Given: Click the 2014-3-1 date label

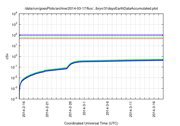Looking at the screenshot, I should point(84,108).
